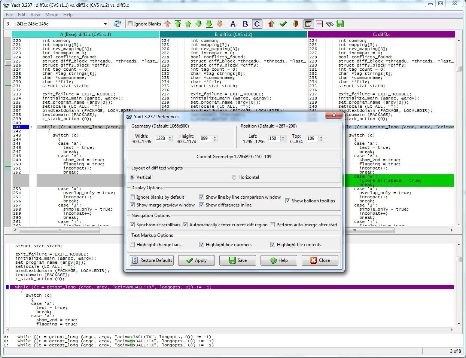Image resolution: width=466 pixels, height=358 pixels.
Task: Open the View menu
Action: click(x=35, y=15)
